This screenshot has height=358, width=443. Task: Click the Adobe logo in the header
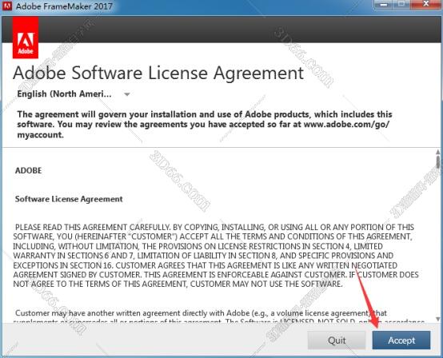coord(26,38)
